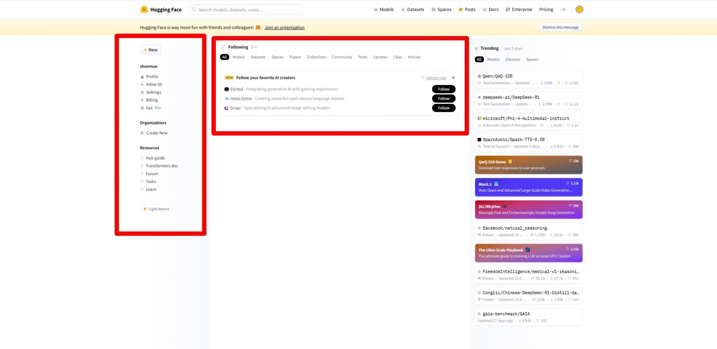Open the Tasks resource

coord(148,181)
